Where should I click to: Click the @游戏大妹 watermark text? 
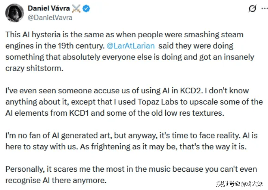[249, 183]
